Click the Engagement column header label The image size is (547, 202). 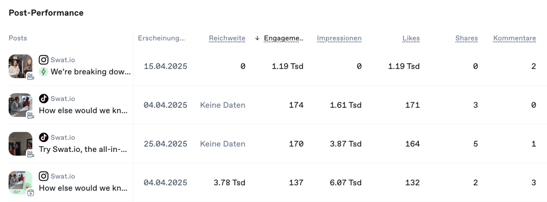[x=284, y=38]
